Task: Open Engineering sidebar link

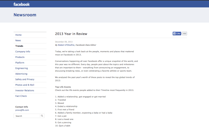Action: pyautogui.click(x=21, y=68)
